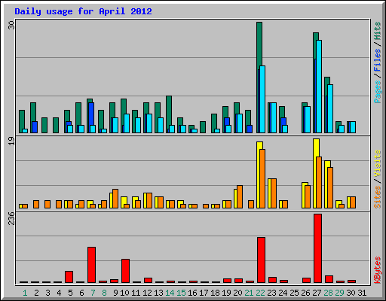Click the day 17 axis label
Screen dimensions: 386x301
204,293
